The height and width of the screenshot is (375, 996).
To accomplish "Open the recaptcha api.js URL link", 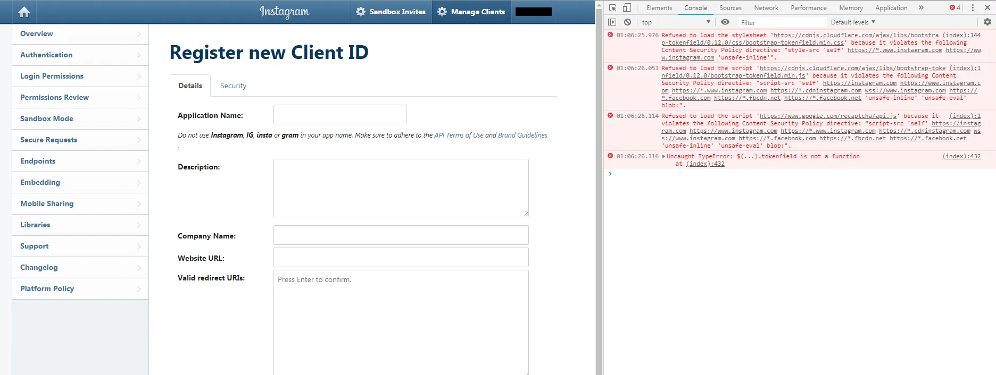I will [828, 116].
